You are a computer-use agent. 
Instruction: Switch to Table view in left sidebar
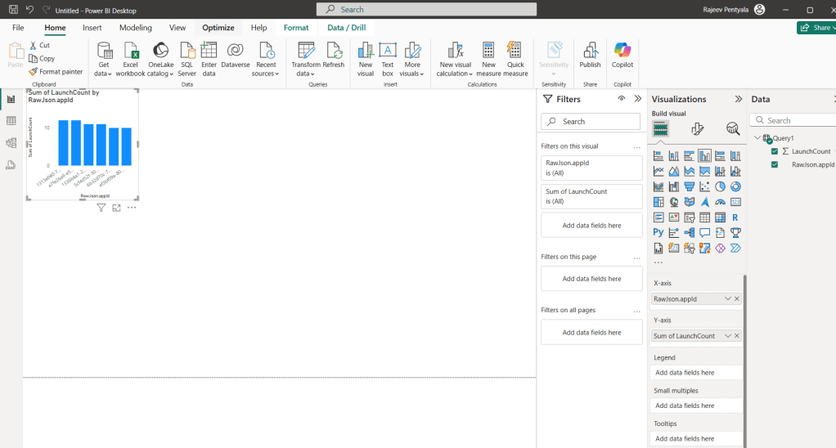tap(11, 121)
